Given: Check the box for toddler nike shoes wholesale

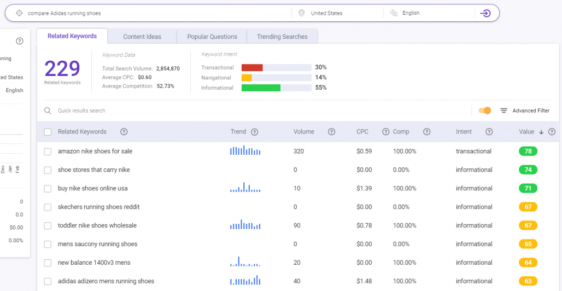Looking at the screenshot, I should click(48, 226).
